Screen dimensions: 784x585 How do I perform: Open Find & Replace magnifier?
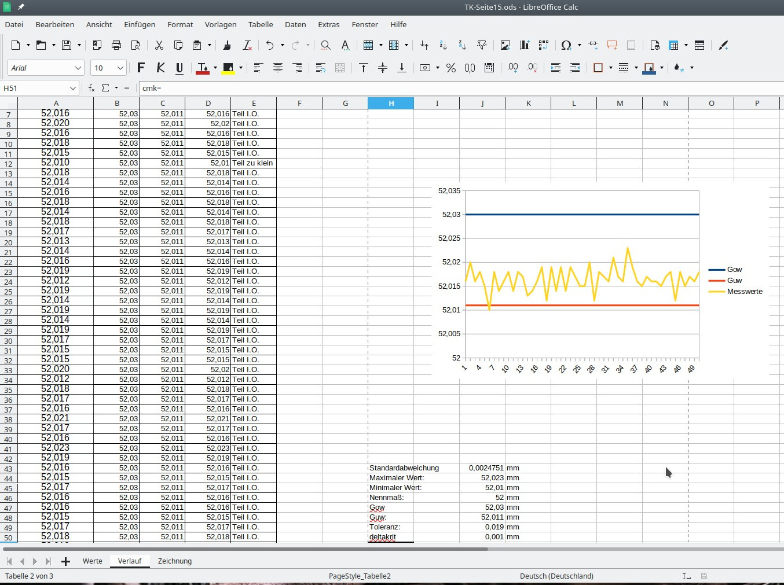[x=326, y=45]
